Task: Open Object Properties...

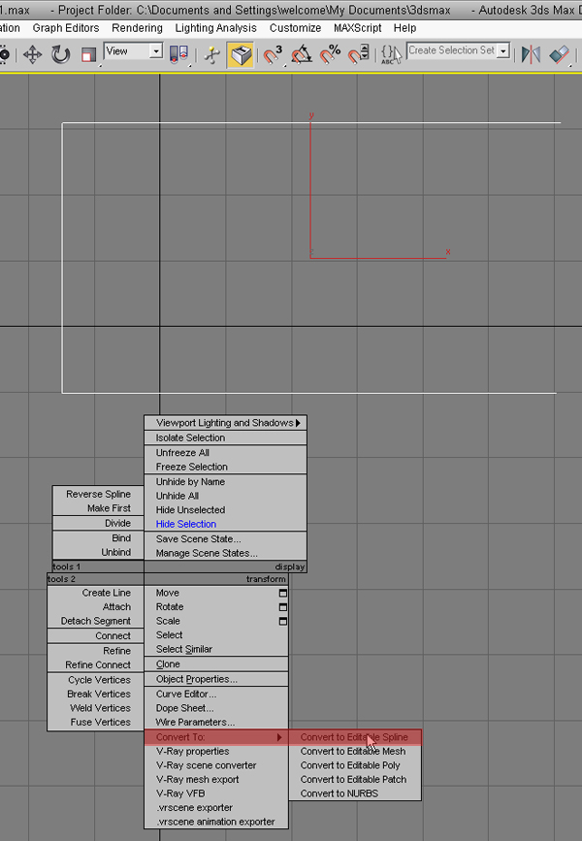Action: (216, 679)
